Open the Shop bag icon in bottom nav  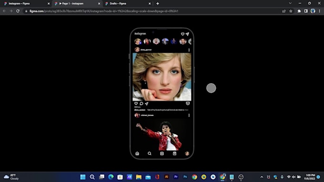click(174, 153)
